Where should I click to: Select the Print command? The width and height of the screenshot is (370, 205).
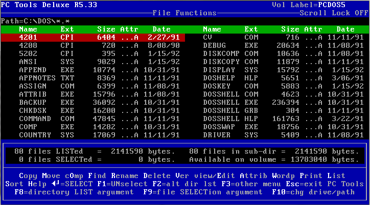click(x=310, y=175)
